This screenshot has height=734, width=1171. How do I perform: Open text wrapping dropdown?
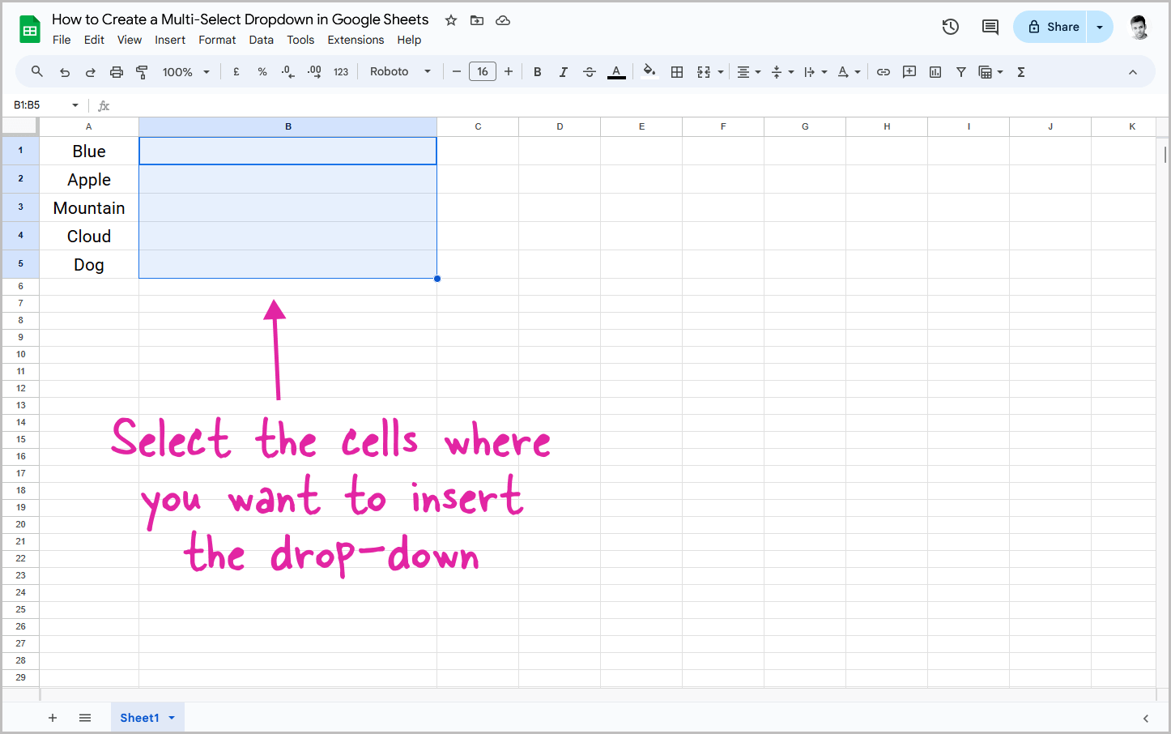pos(815,72)
